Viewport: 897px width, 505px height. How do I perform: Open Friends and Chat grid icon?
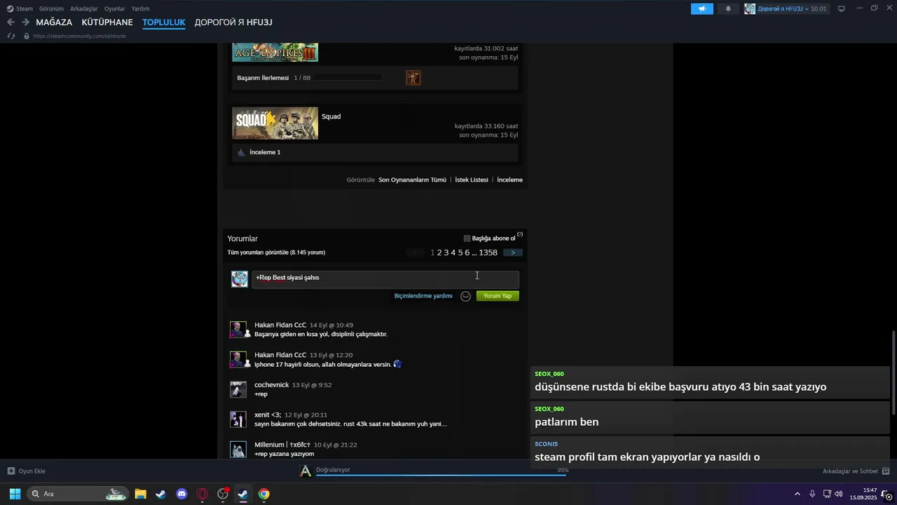pyautogui.click(x=886, y=471)
